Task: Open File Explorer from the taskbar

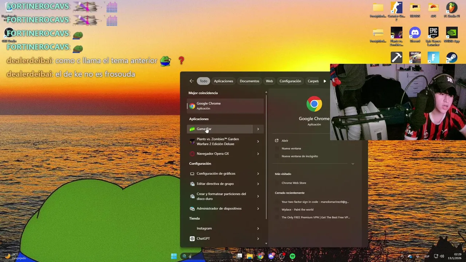Action: (x=250, y=256)
